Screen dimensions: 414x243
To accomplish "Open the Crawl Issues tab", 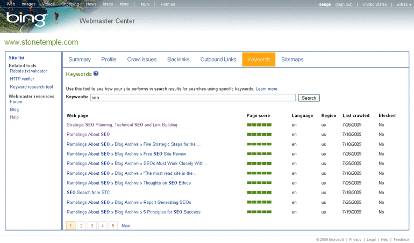I will (142, 60).
